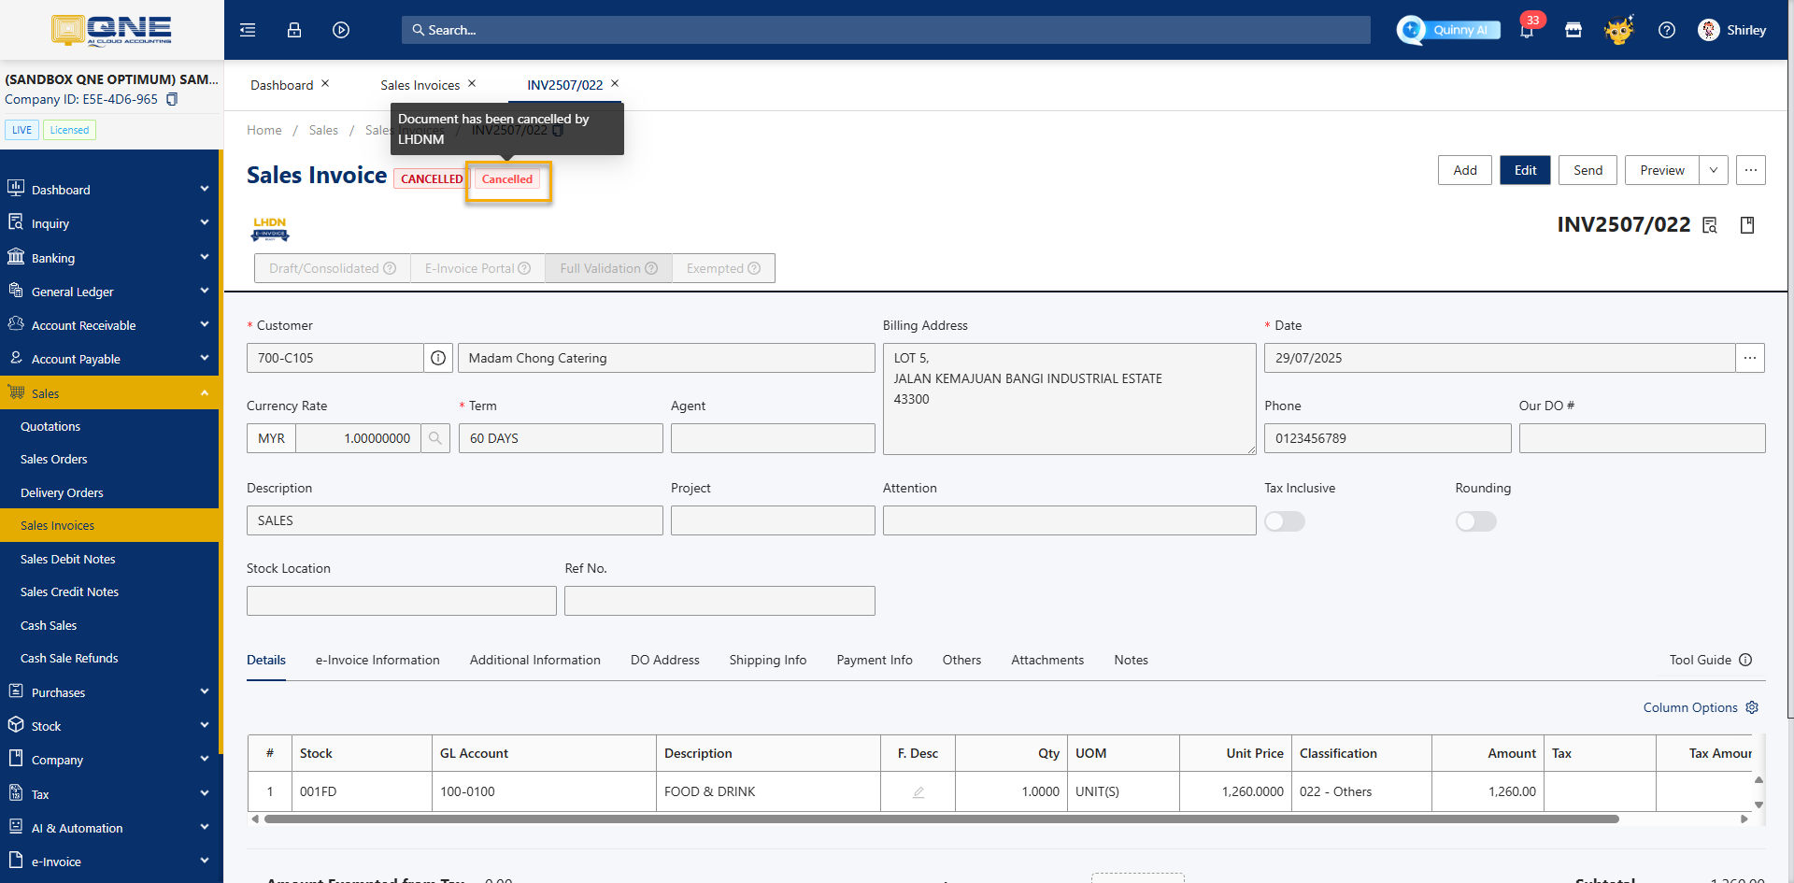Click the Tool Guide info icon

[x=1745, y=660]
